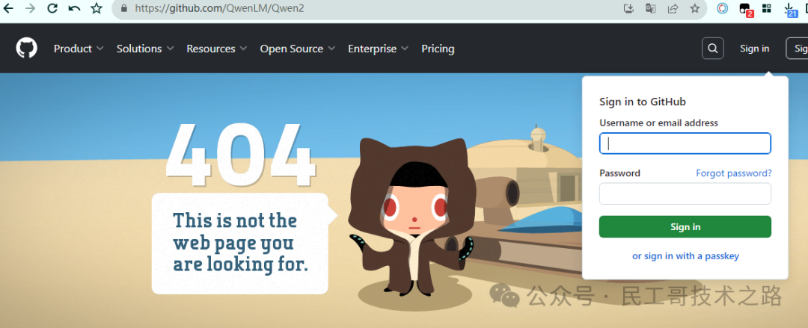Open the Pricing page
Screen dimensions: 808x328
click(x=438, y=49)
